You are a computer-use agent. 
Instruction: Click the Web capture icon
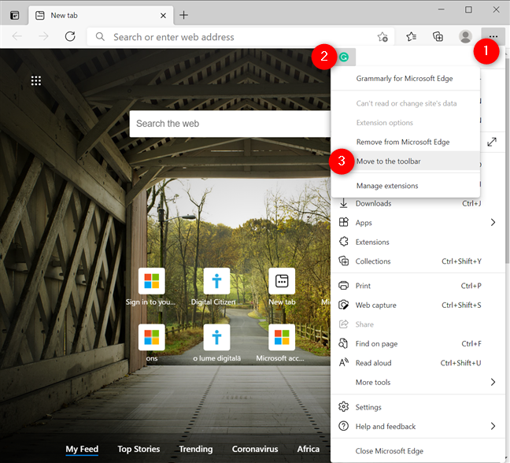[x=343, y=305]
